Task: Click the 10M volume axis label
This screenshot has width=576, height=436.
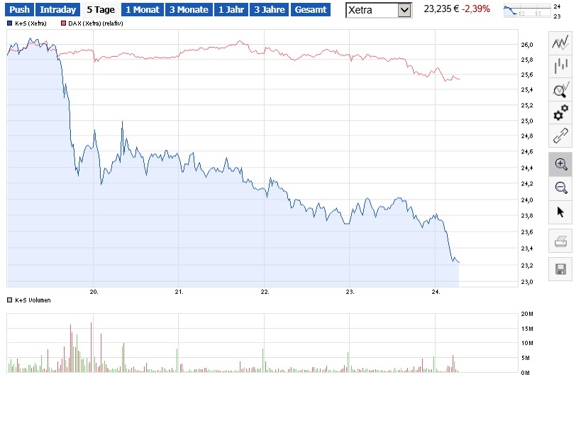Action: pyautogui.click(x=527, y=343)
